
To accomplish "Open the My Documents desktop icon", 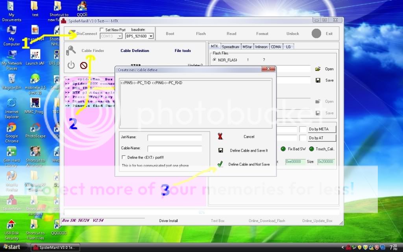I will (11, 11).
